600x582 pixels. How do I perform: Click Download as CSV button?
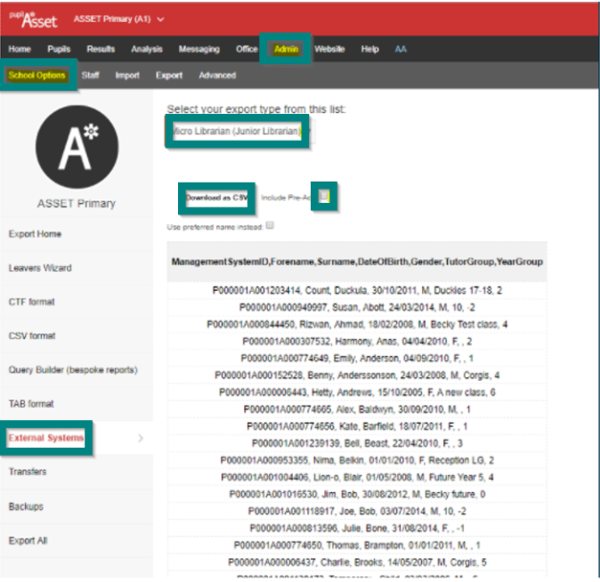[216, 197]
